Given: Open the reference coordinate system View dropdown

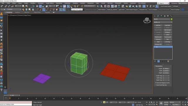Looking at the screenshot, I should pyautogui.click(x=52, y=6).
